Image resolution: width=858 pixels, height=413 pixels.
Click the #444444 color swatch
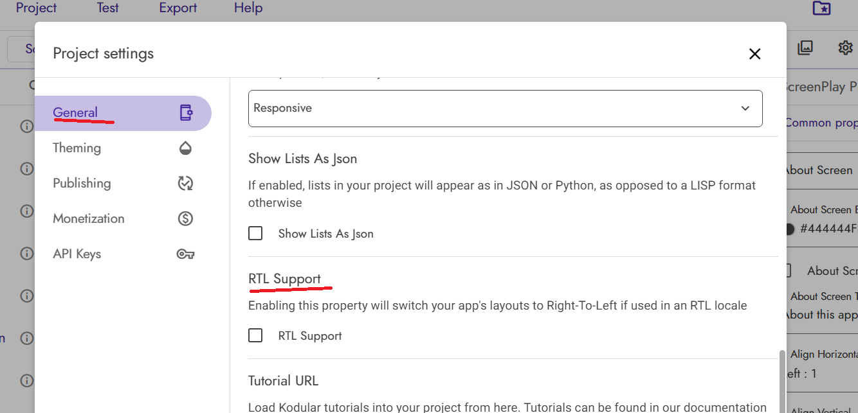[790, 229]
